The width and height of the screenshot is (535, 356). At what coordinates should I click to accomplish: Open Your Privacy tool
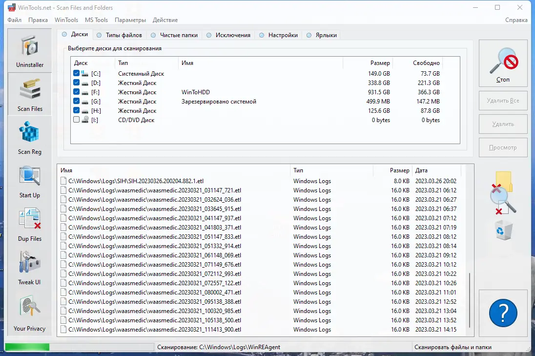(30, 313)
